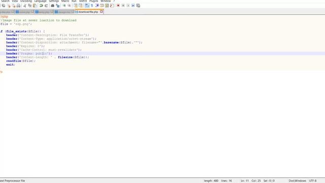
Task: Click the 'Sel : 0 | 0' status entry
Action: [x=269, y=181]
